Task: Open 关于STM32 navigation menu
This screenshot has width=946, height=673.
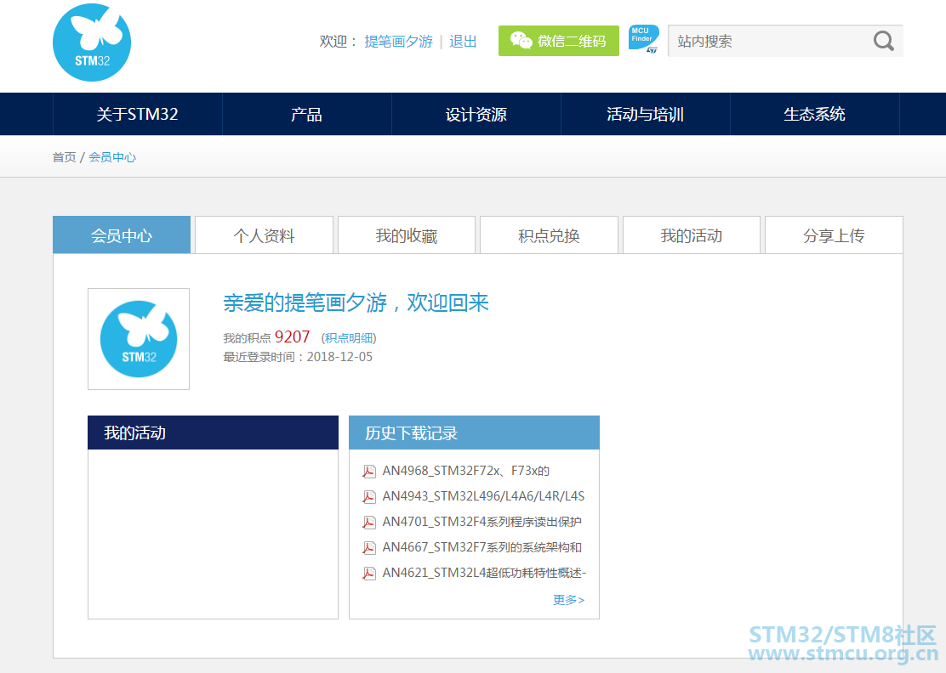Action: tap(138, 114)
